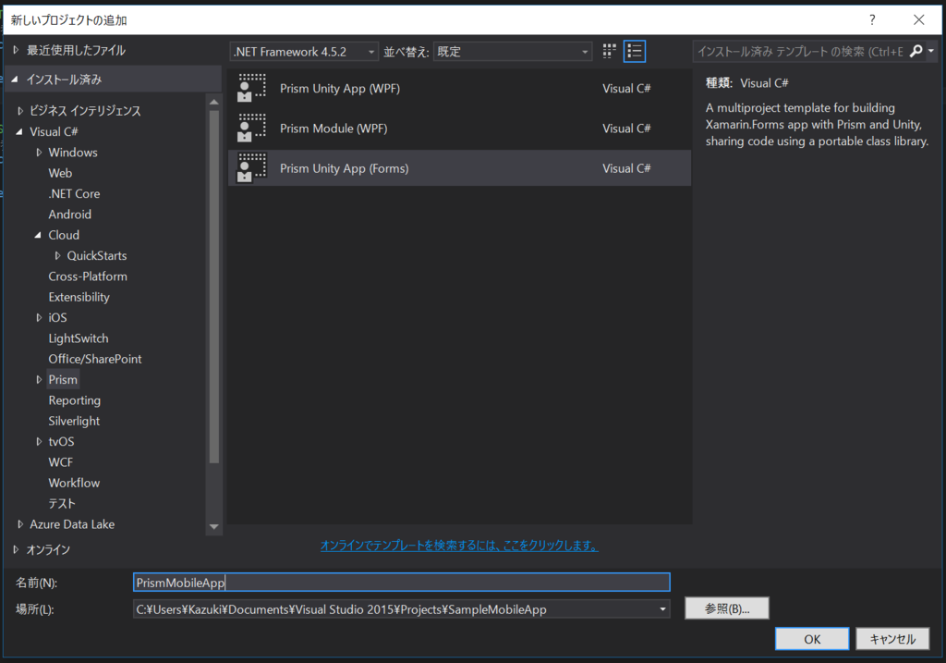Expand the Windows tree node
Image resolution: width=946 pixels, height=663 pixels.
click(39, 153)
